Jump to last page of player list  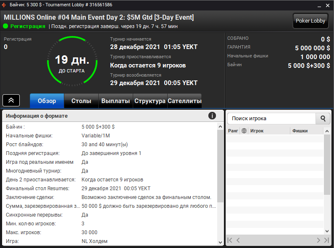(x=326, y=240)
